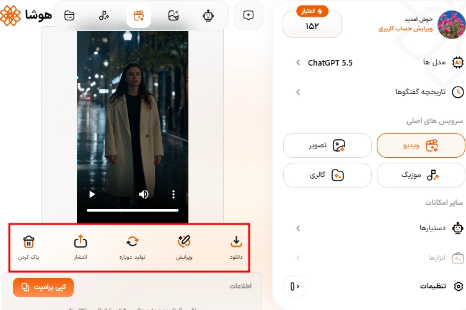This screenshot has width=466, height=310.
Task: Click the gear icon next to تنظیمات
Action: 459,286
